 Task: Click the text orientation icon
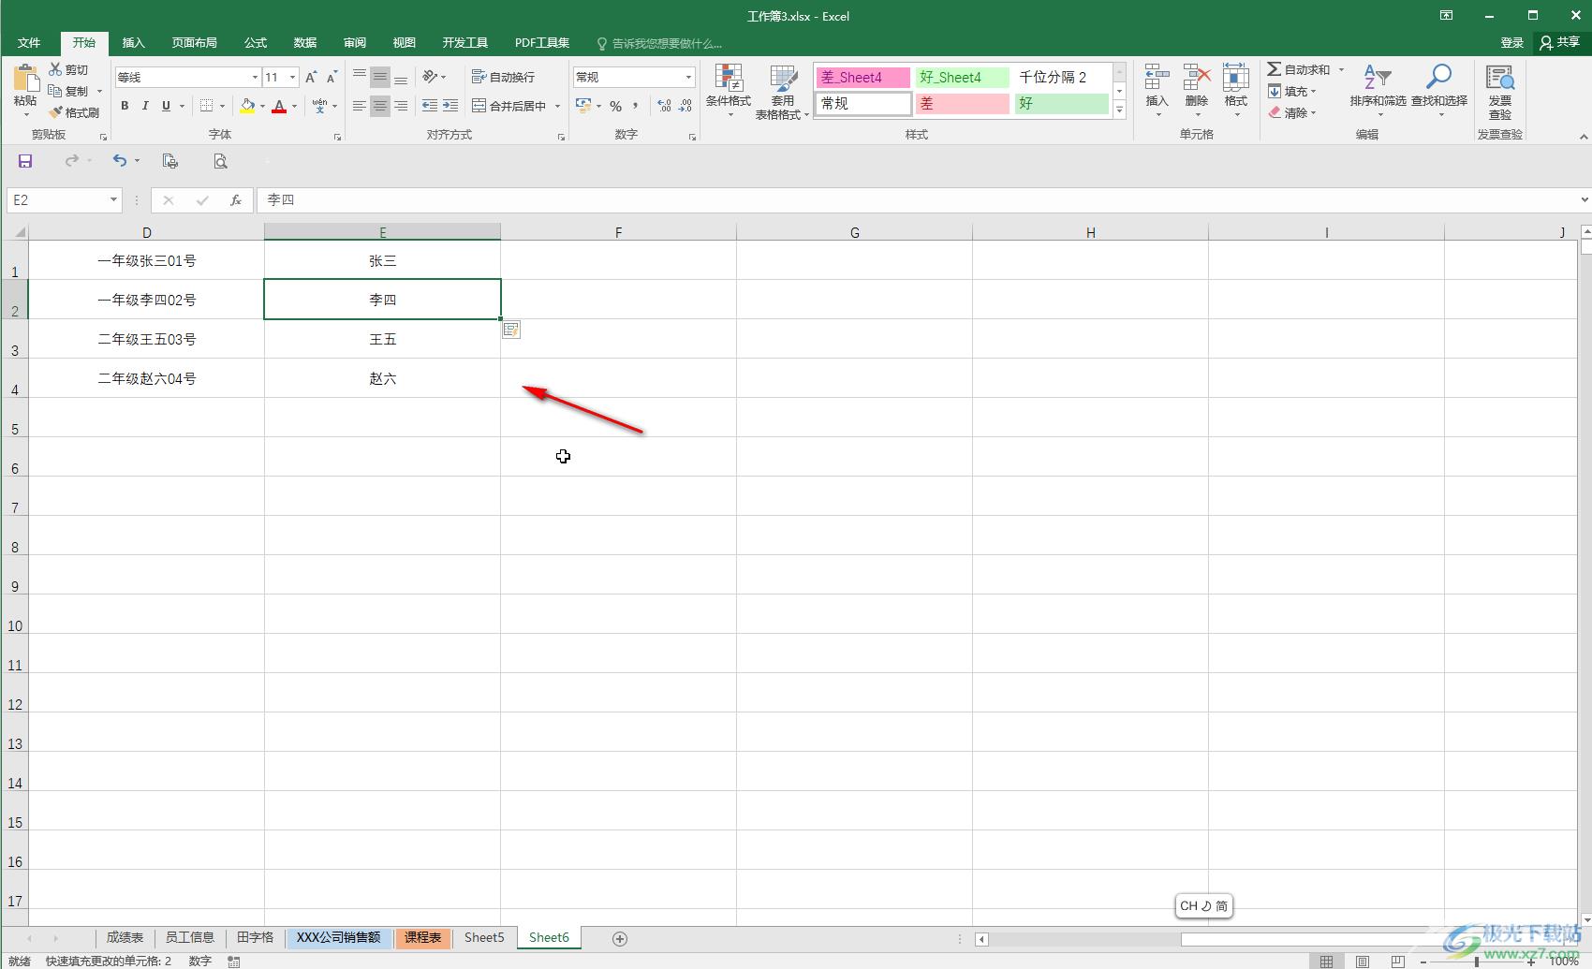pos(430,77)
